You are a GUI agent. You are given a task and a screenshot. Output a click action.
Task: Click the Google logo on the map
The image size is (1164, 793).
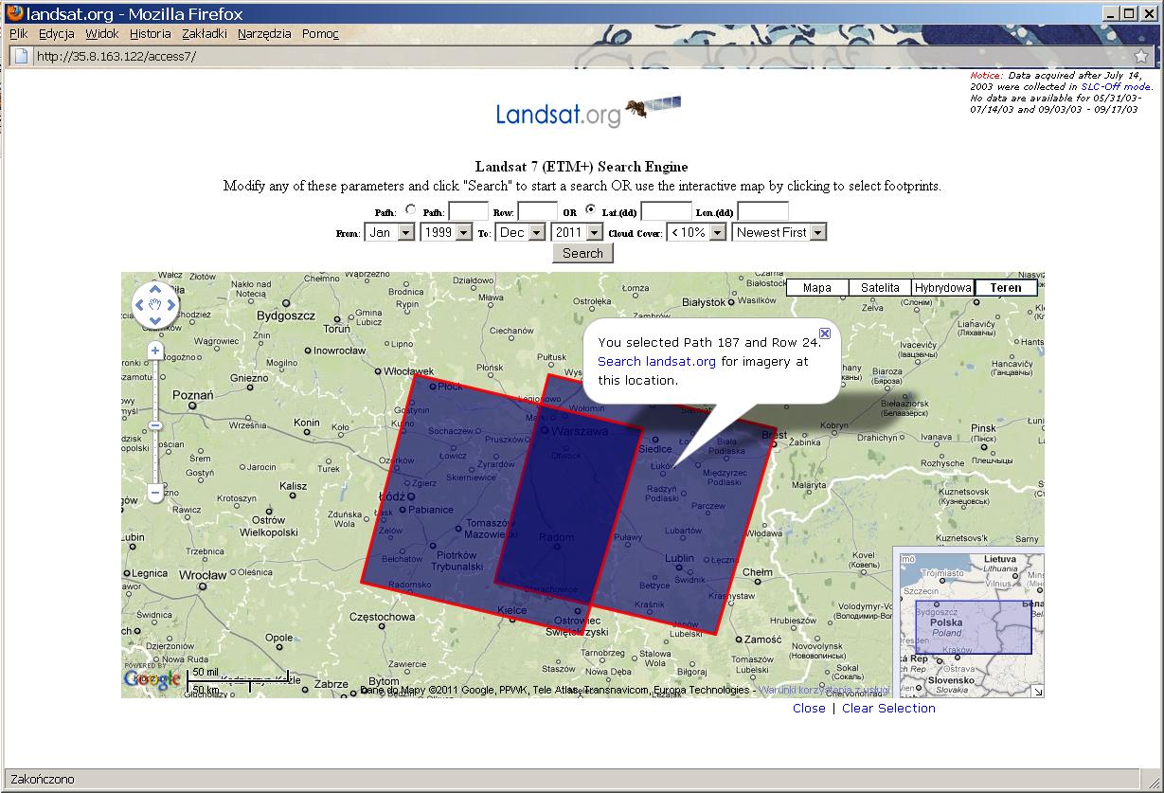click(x=152, y=678)
